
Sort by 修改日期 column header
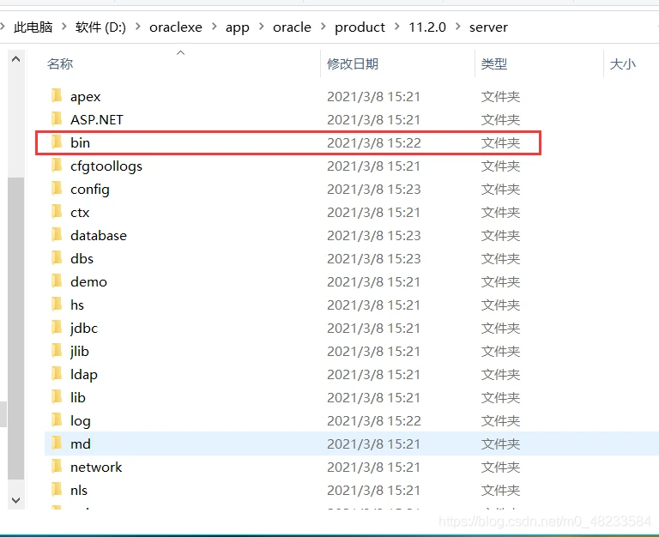353,64
